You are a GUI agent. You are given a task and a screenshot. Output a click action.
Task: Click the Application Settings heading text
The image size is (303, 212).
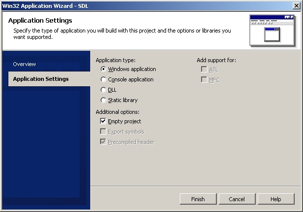(x=40, y=21)
